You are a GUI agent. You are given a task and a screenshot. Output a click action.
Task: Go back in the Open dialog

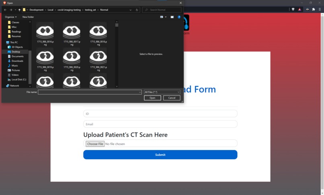tap(5, 10)
